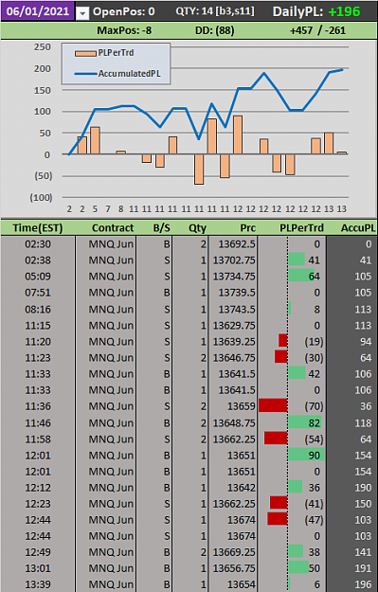Select the 13629.75 price cell
This screenshot has height=592, width=378.
point(233,326)
